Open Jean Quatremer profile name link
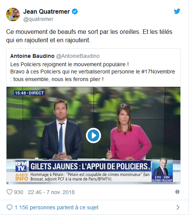Viewport: 193px width, 215px height. click(x=47, y=11)
